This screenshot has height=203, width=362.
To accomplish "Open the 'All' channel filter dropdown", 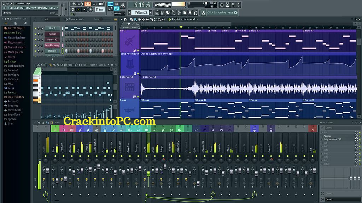I will coord(52,19).
